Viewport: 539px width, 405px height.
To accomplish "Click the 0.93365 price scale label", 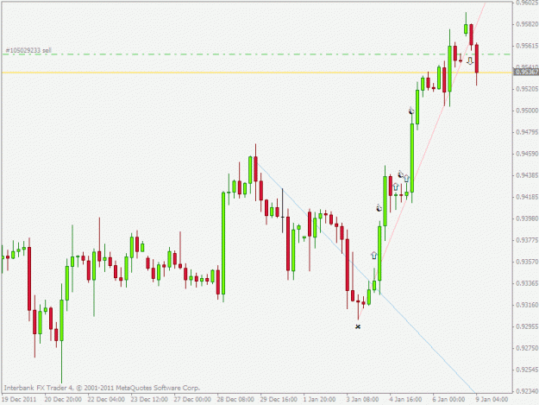I will pyautogui.click(x=527, y=283).
